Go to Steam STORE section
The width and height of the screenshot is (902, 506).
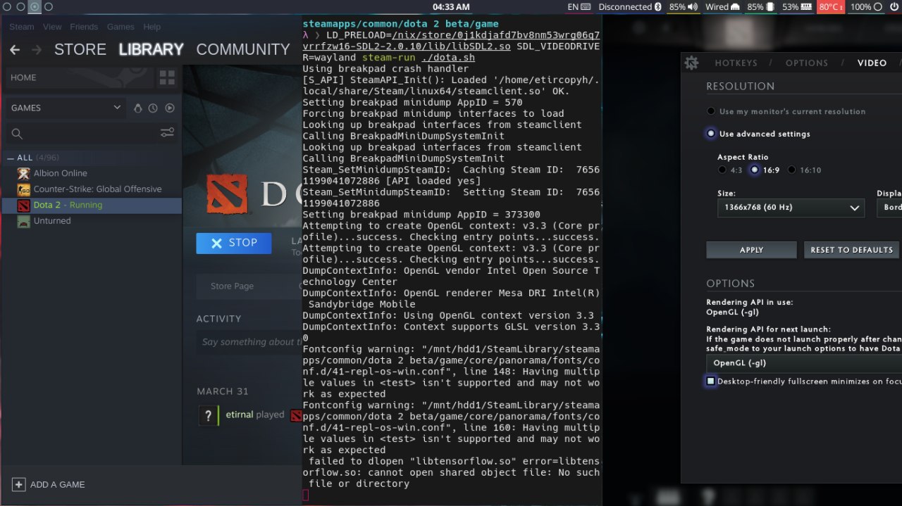pyautogui.click(x=80, y=50)
